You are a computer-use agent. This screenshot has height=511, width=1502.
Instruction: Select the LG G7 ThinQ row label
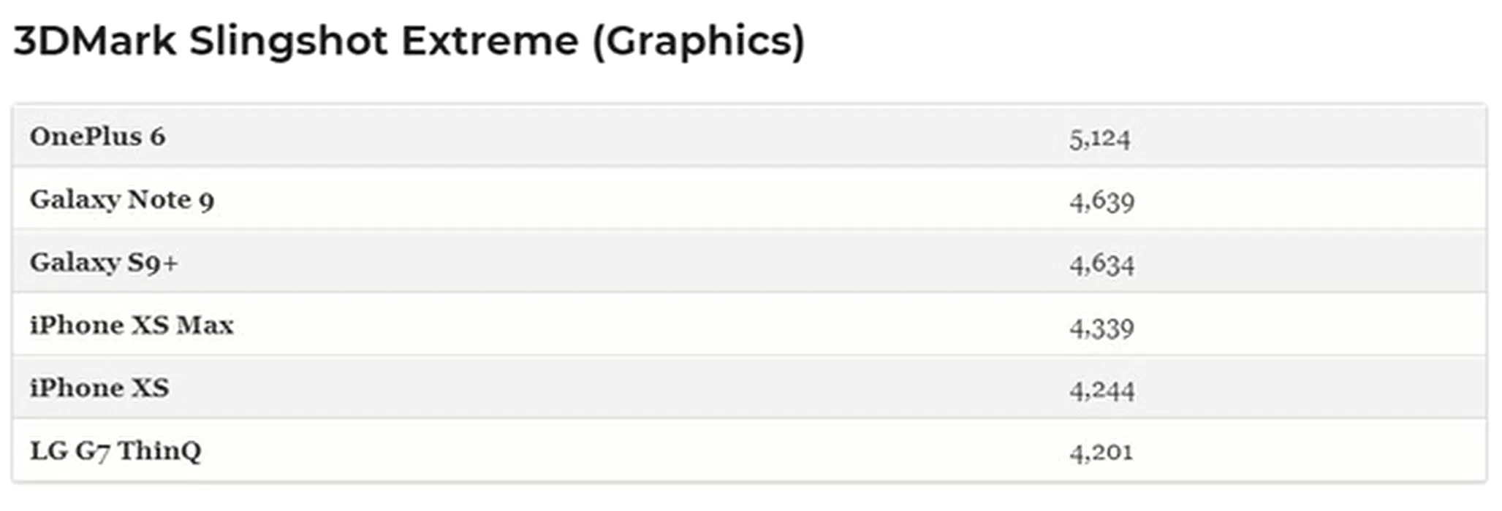[115, 451]
